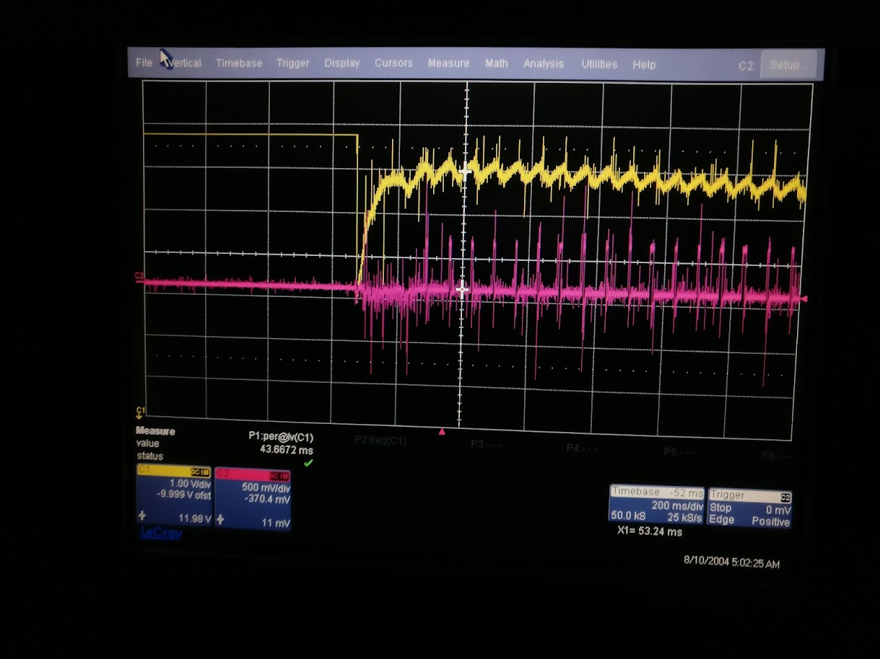880x659 pixels.
Task: Select the empty P4 measurement slot
Action: 582,448
